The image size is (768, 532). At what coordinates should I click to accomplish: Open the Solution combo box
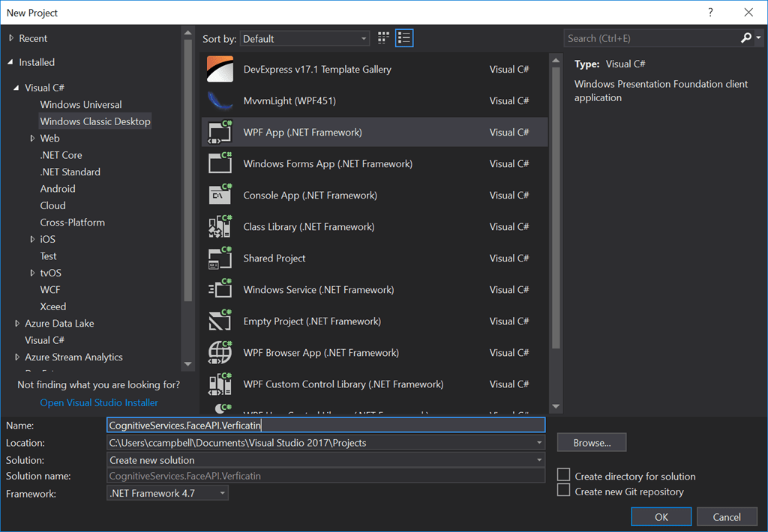[x=325, y=460]
